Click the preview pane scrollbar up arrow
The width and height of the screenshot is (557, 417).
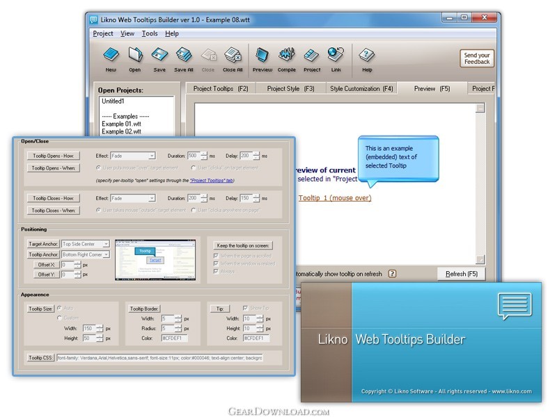coord(480,108)
